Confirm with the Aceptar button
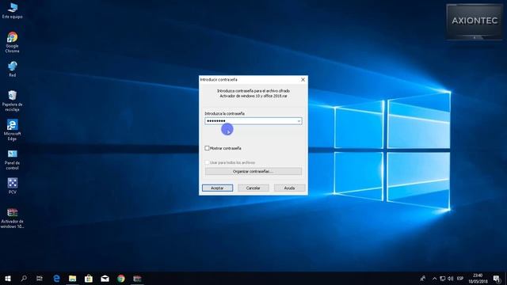 pyautogui.click(x=217, y=188)
